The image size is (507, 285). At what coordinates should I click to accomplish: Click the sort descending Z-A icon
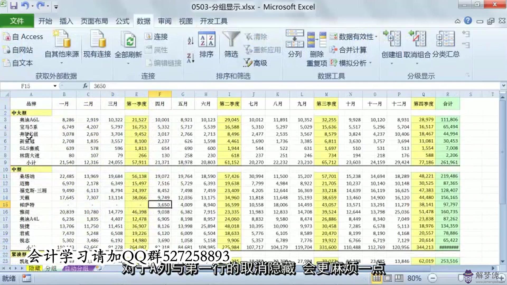[190, 58]
